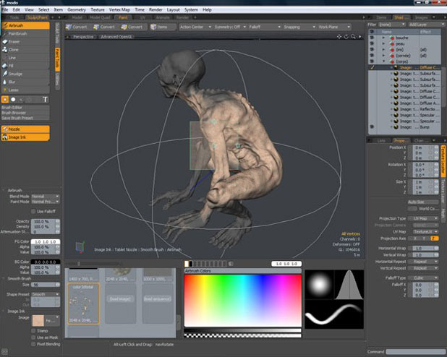
Task: Click the Items button in toolbar
Action: (x=162, y=27)
